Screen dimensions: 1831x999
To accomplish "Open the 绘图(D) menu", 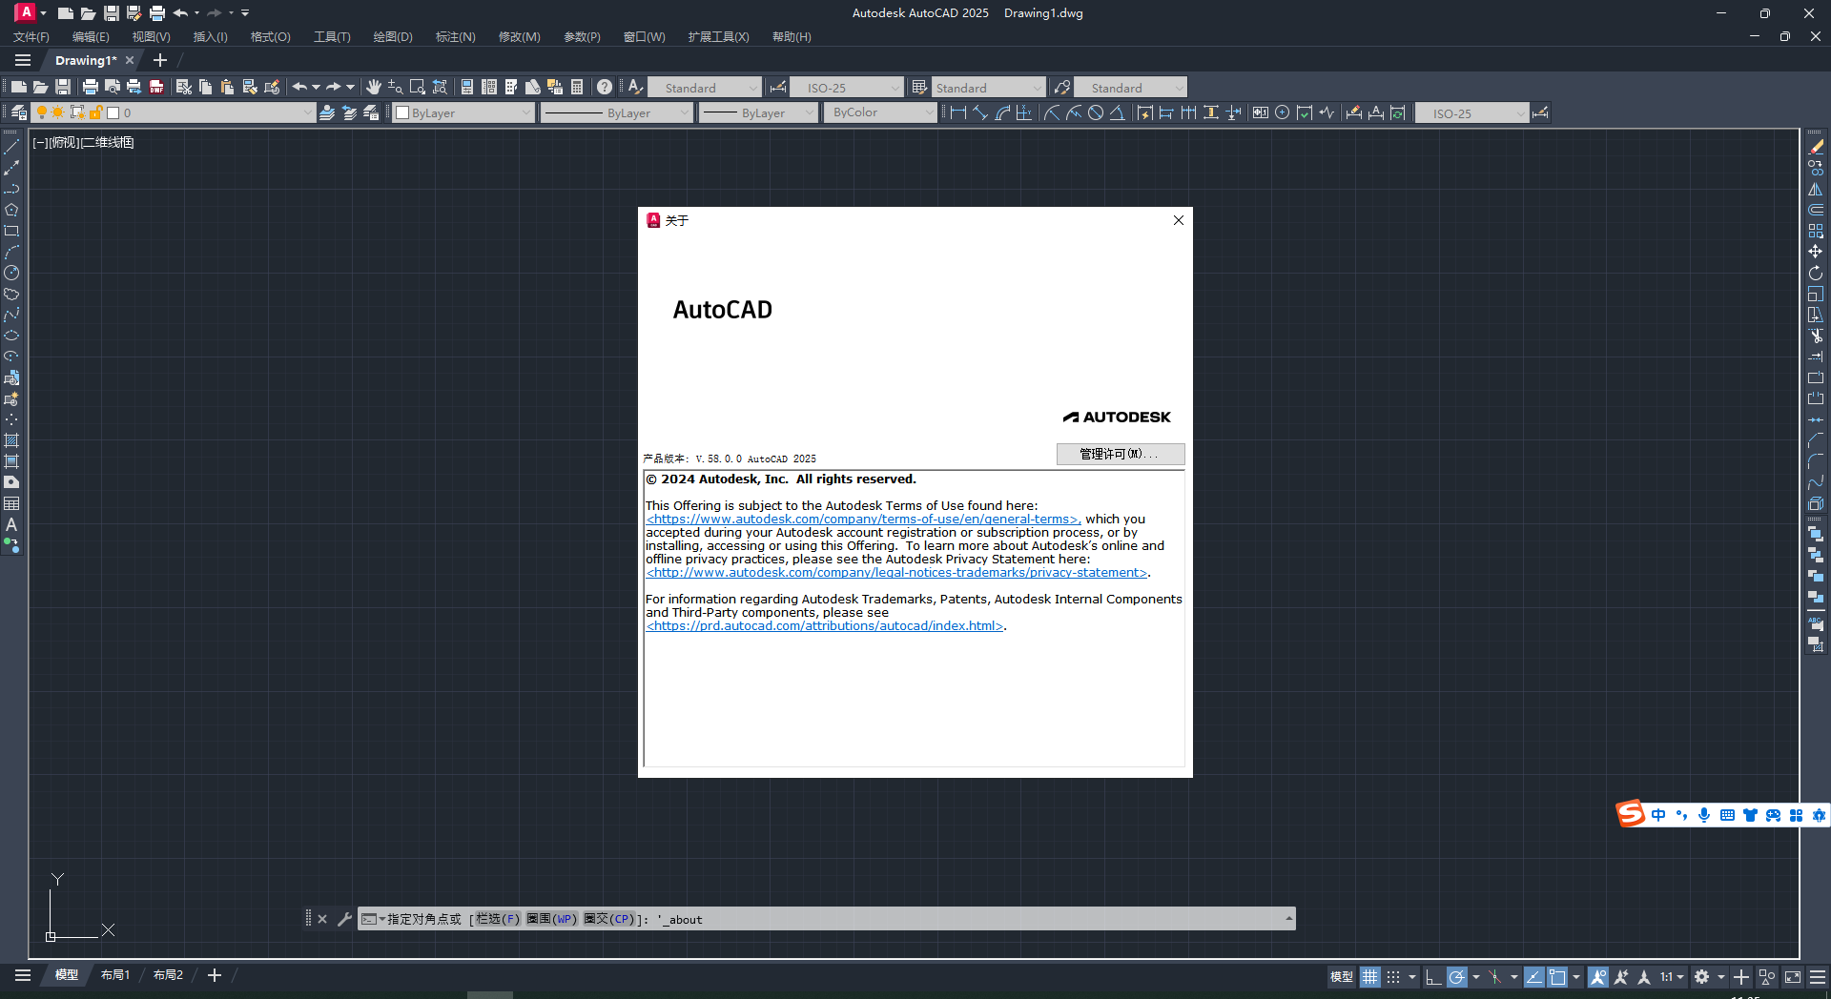I will tap(393, 37).
